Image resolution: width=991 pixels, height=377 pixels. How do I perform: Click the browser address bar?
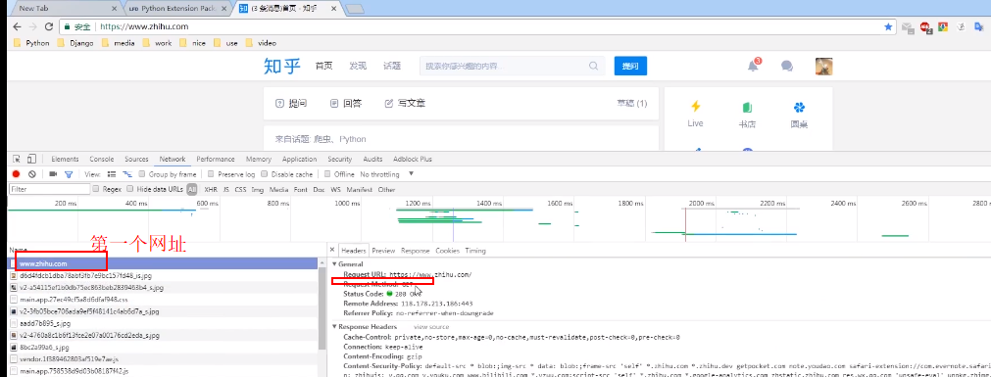(477, 27)
